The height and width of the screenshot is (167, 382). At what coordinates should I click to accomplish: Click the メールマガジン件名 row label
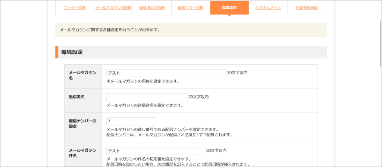pyautogui.click(x=82, y=153)
